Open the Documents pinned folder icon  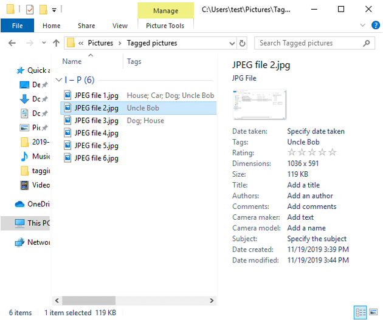[x=24, y=114]
